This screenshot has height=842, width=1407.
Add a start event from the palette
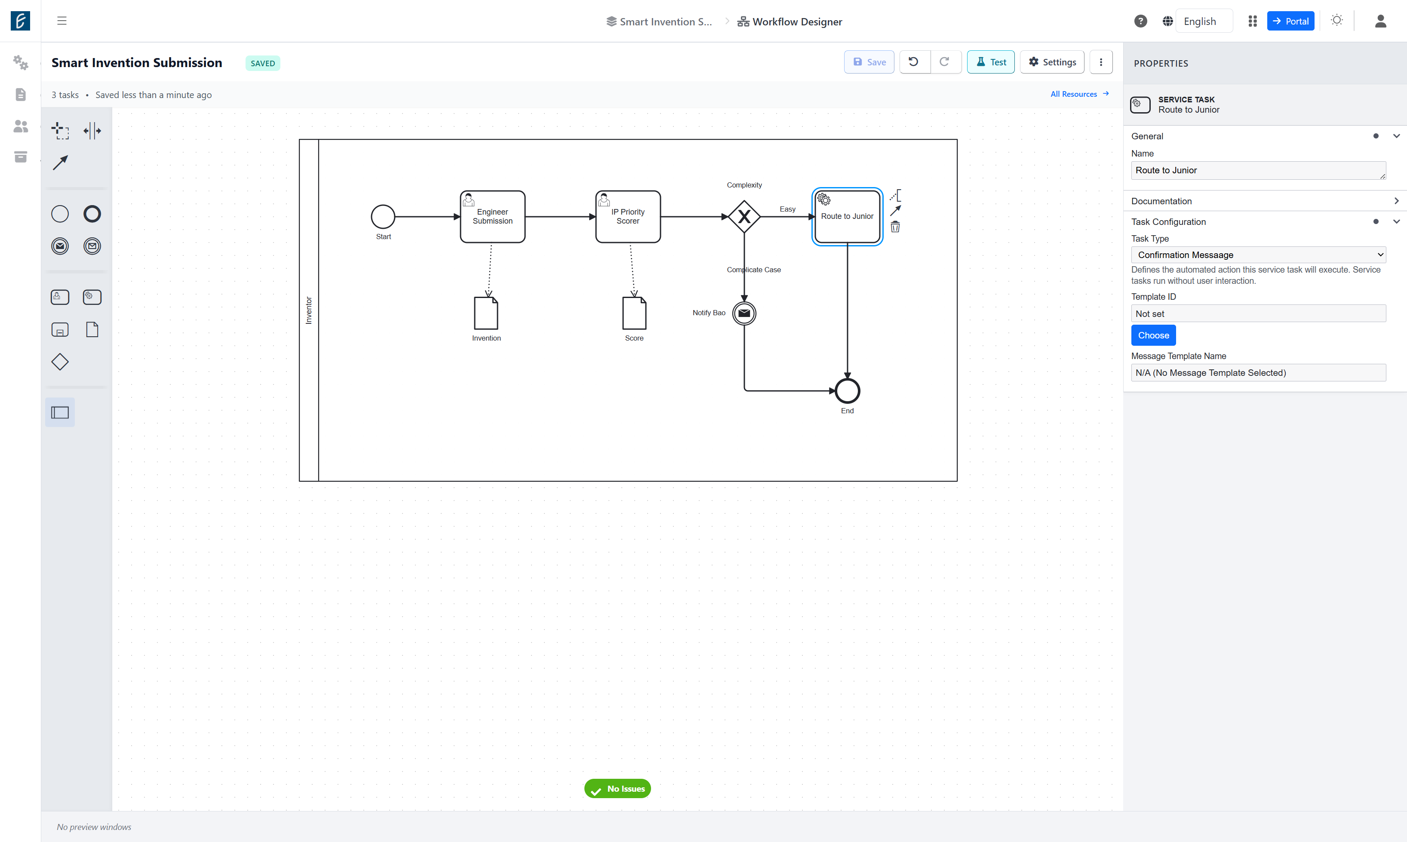[60, 214]
